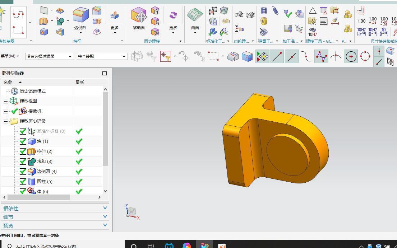Click the navigator vertical scrollbar down arrow
397x248 pixels.
tap(106, 191)
